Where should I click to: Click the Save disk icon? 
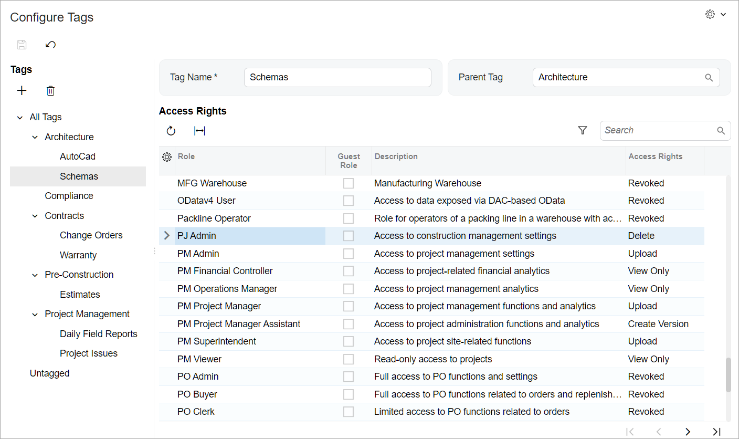[22, 45]
